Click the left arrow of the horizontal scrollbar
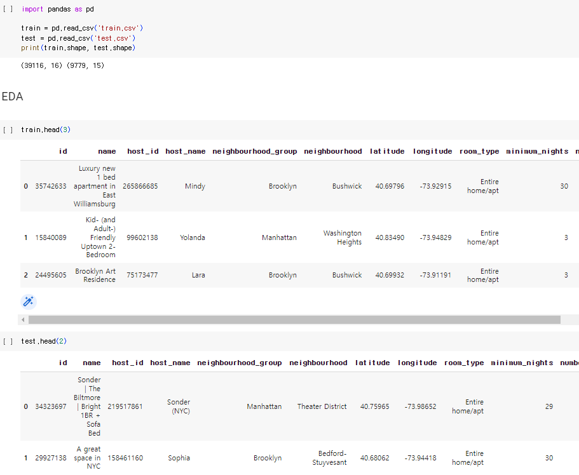579x475 pixels. (x=23, y=319)
